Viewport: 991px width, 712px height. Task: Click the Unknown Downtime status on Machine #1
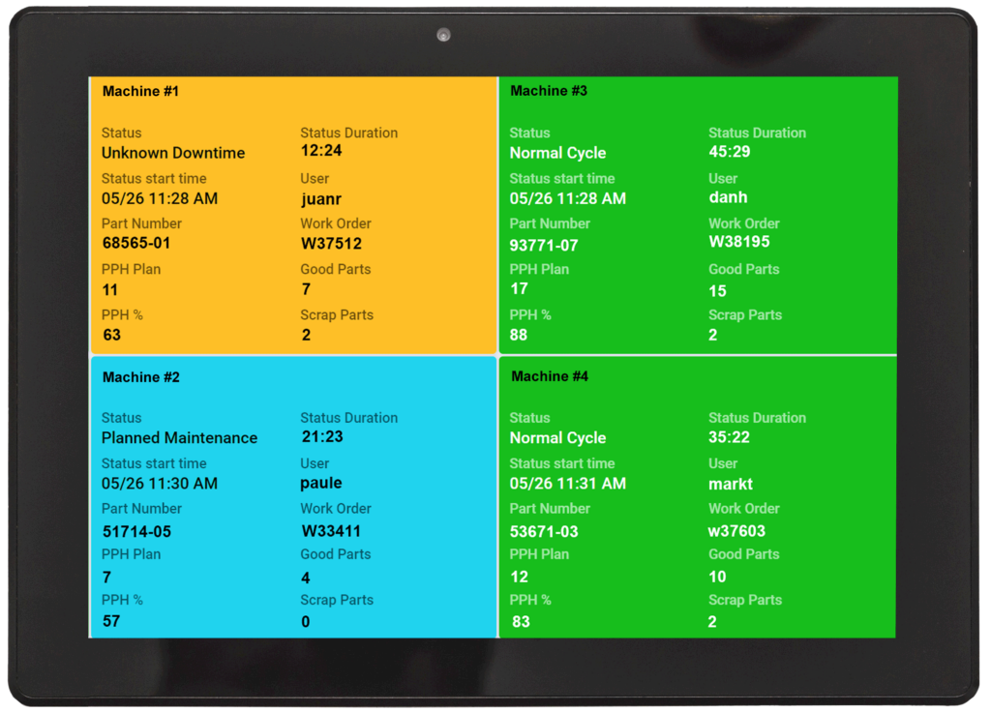(x=173, y=153)
